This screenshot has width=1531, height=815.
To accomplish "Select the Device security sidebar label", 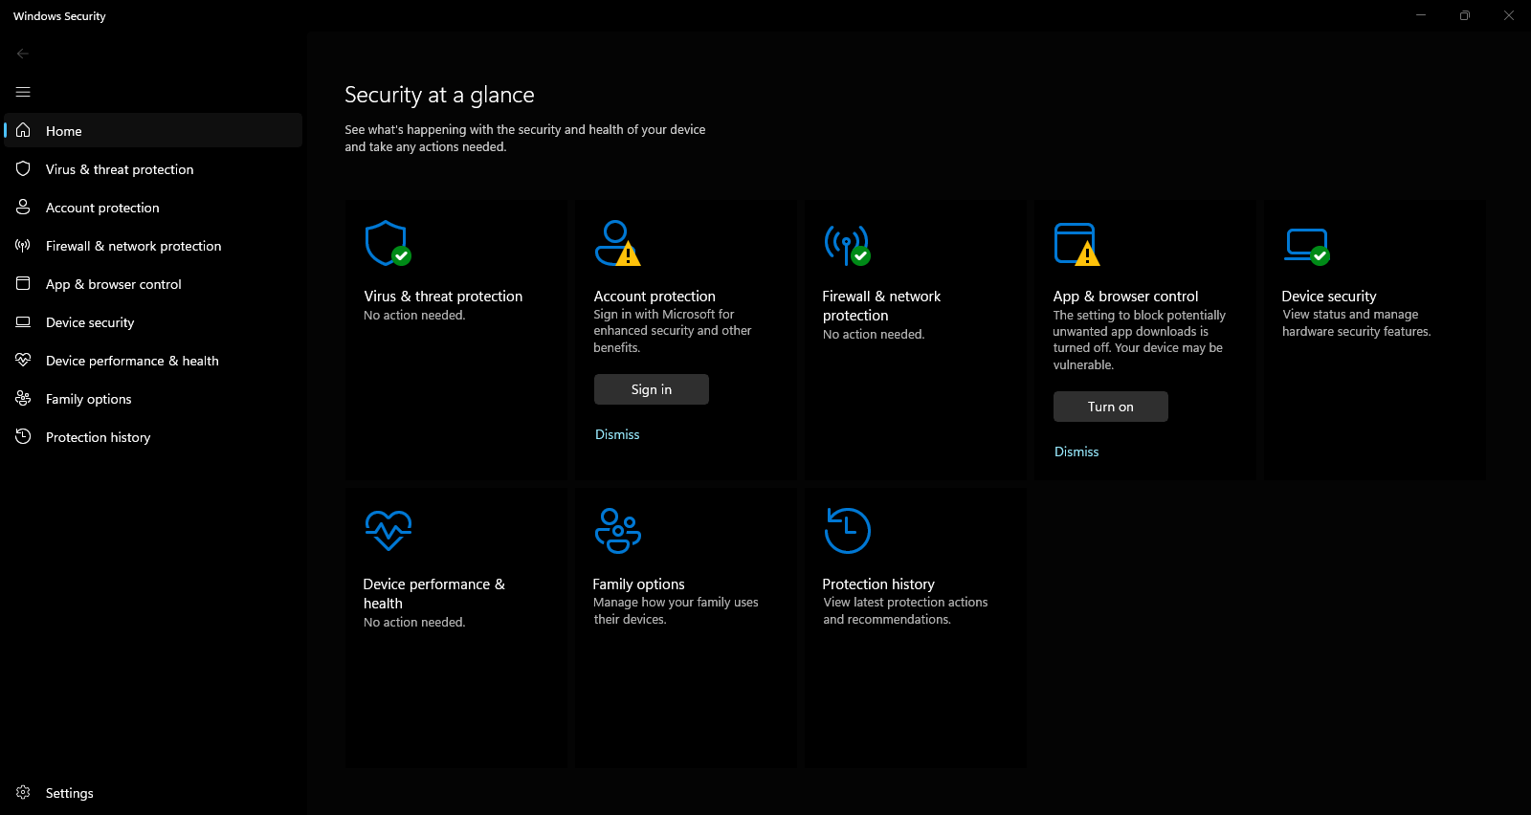I will [90, 322].
